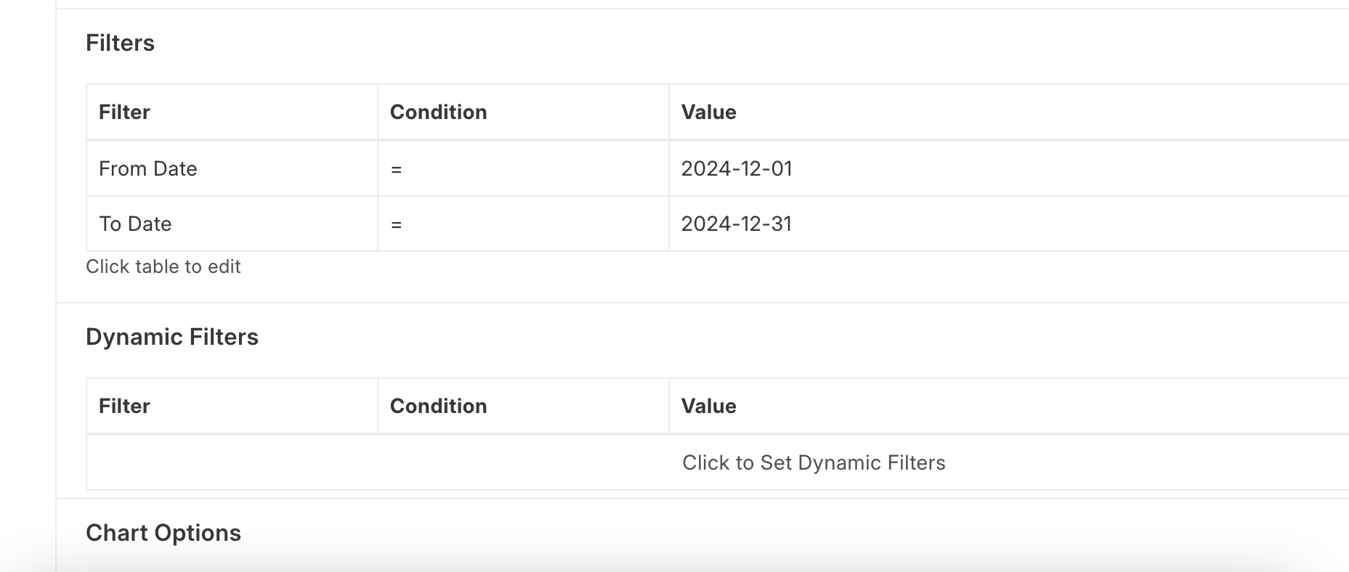Click the Condition header in Dynamic Filters table

[438, 406]
